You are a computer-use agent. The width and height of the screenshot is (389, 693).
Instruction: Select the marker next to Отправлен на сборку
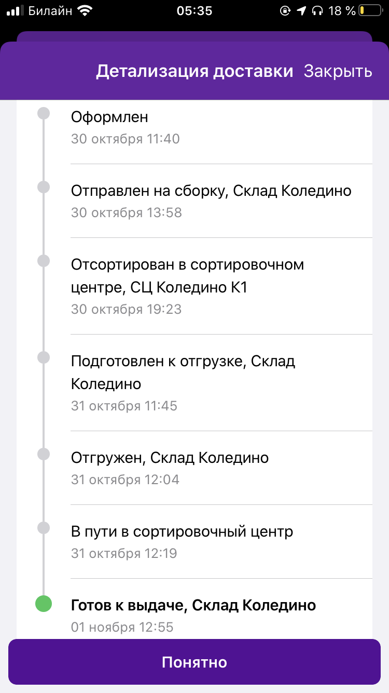[x=44, y=187]
